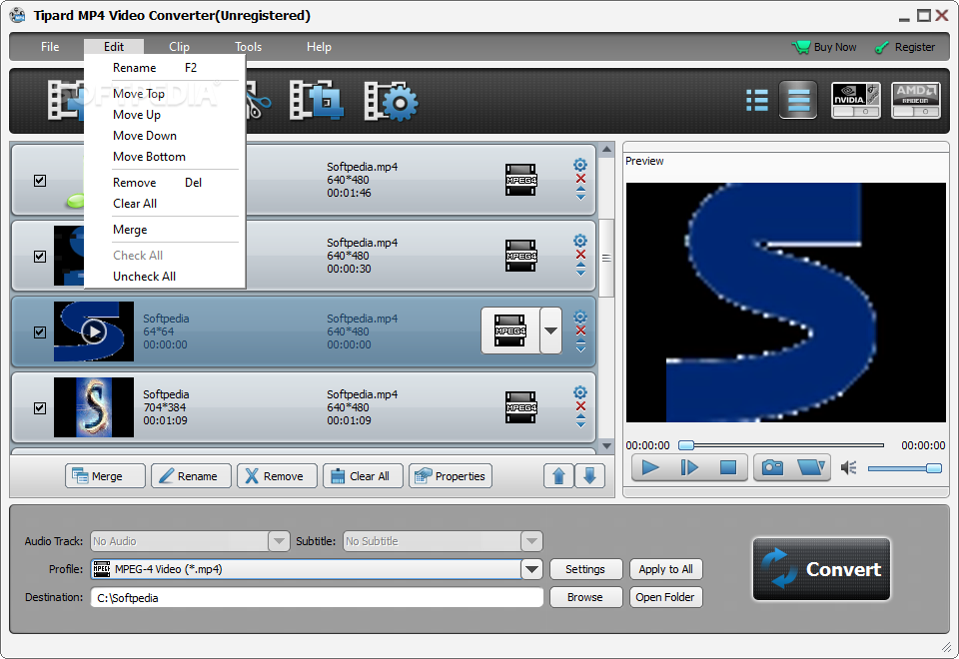Expand format dropdown of selected 64*64 item
Screen dimensions: 959x659
point(550,330)
